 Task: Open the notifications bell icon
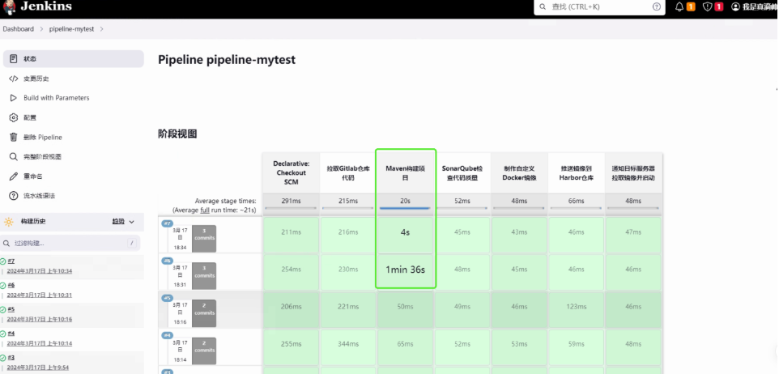[x=679, y=7]
